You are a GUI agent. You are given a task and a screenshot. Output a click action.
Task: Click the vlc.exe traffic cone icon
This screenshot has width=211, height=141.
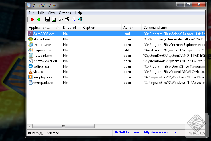[x=31, y=71]
